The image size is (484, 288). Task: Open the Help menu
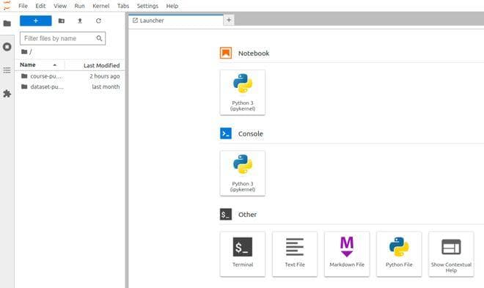pos(172,6)
